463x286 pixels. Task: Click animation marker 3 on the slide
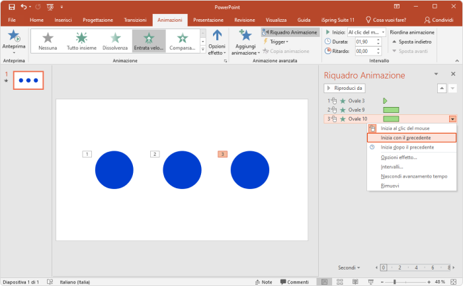223,154
